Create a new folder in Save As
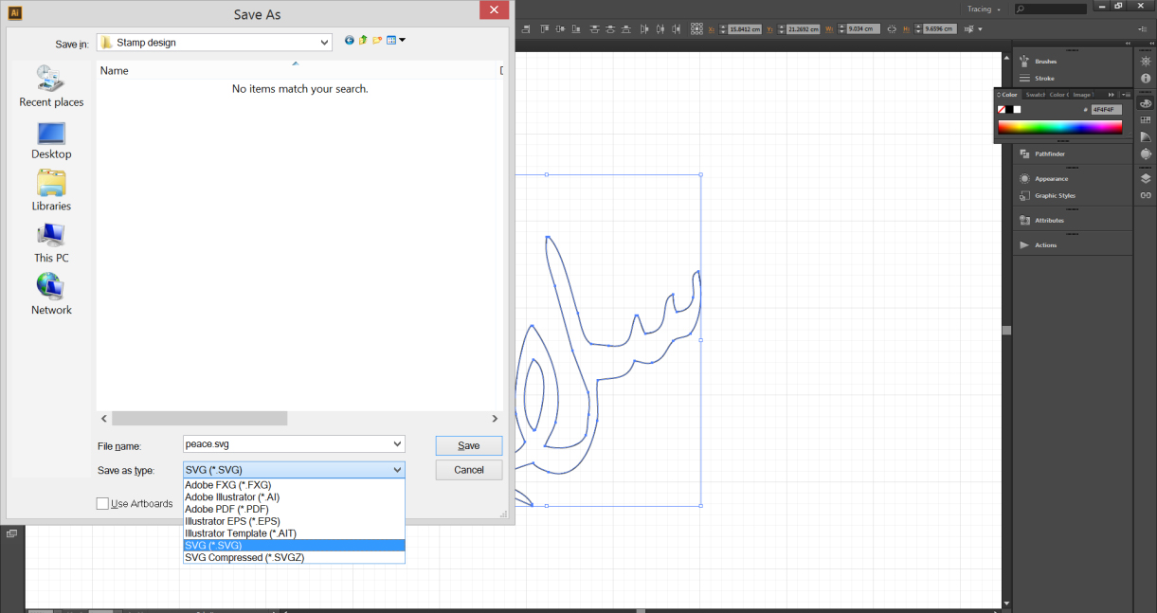Screen dimensions: 1157x613 tap(377, 40)
